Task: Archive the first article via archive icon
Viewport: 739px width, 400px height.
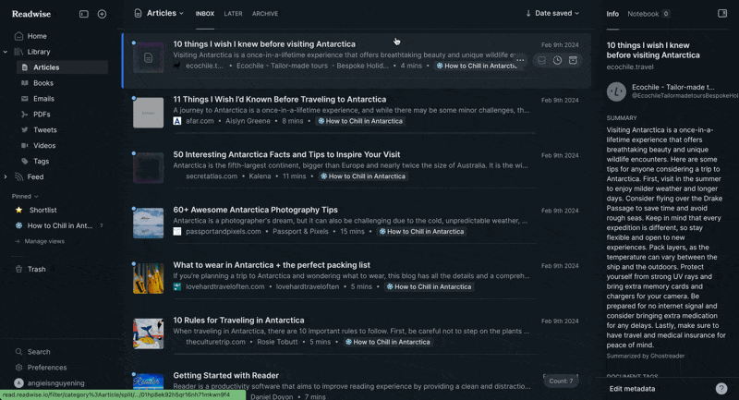Action: tap(573, 60)
